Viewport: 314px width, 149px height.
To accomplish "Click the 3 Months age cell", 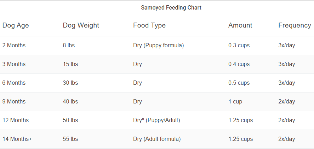I will coord(14,64).
